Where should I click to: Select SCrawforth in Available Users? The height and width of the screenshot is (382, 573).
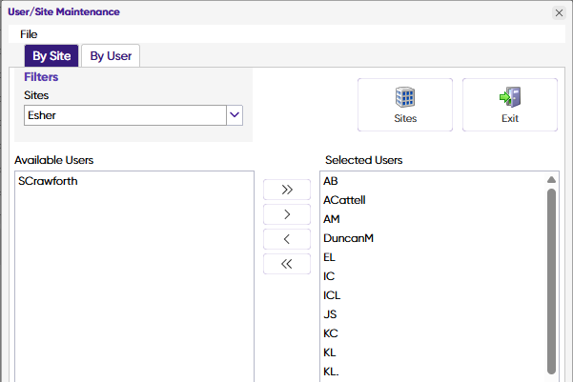[48, 181]
